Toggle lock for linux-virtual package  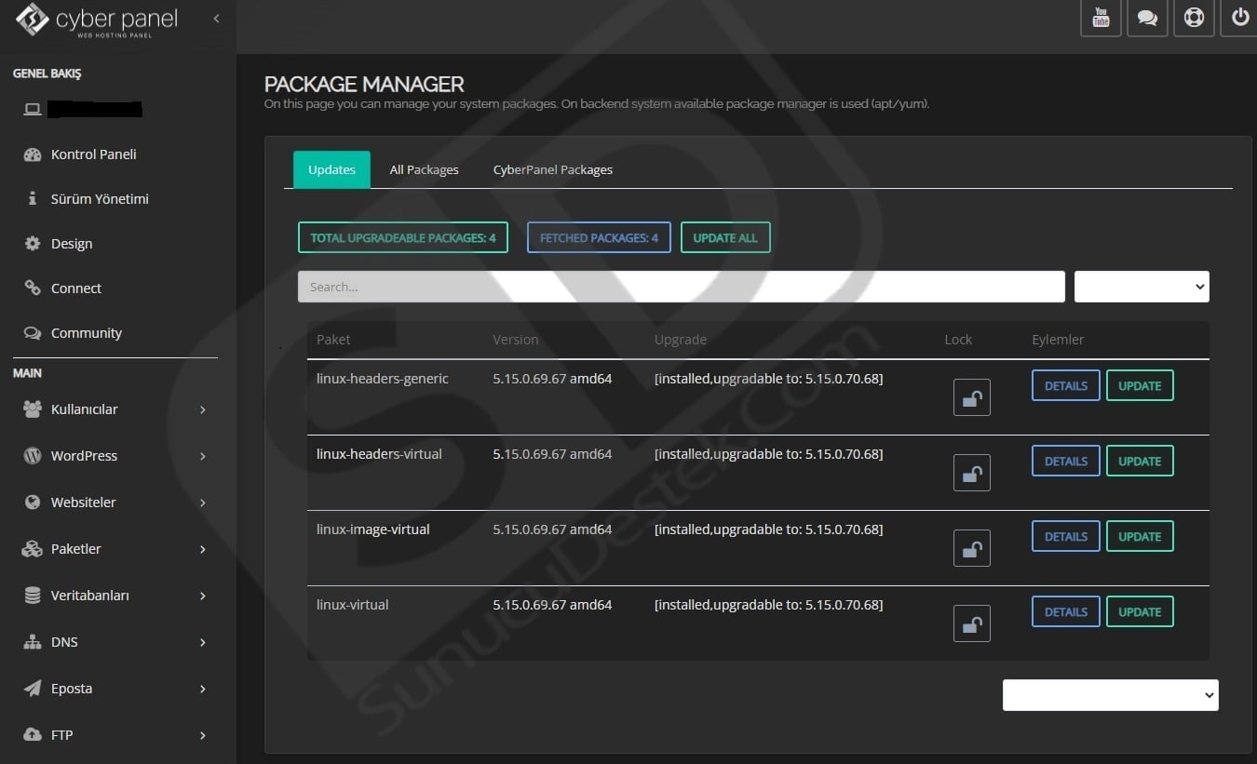click(971, 623)
